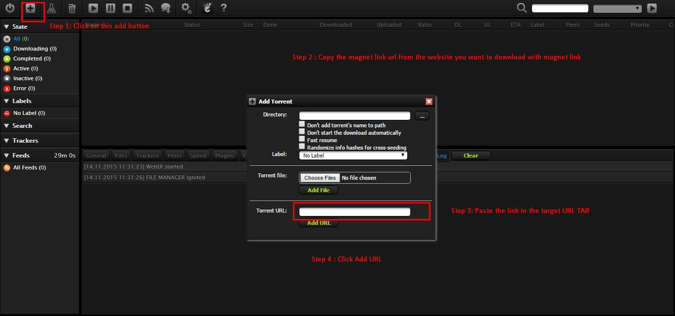This screenshot has width=675, height=316.
Task: Switch to the Files tab
Action: click(121, 156)
